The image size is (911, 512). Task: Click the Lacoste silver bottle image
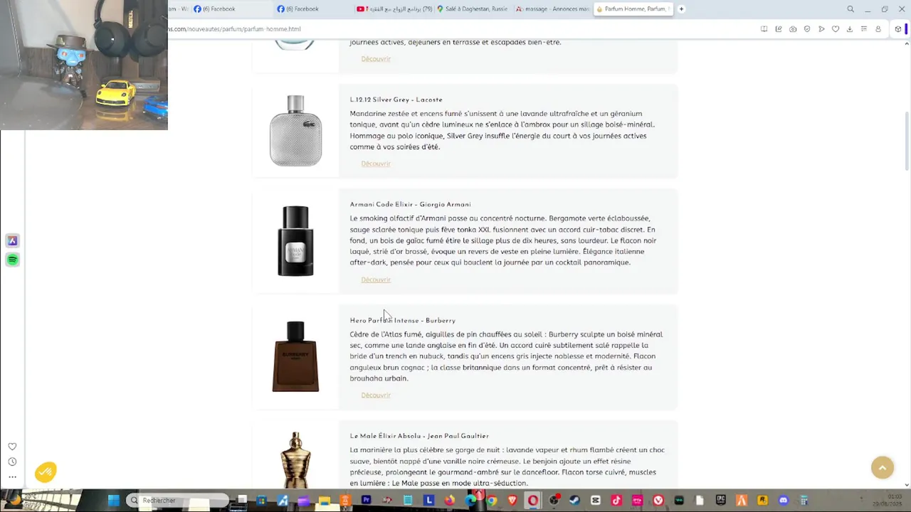tap(295, 131)
